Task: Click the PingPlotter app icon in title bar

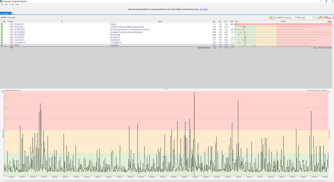Action: 1,1
